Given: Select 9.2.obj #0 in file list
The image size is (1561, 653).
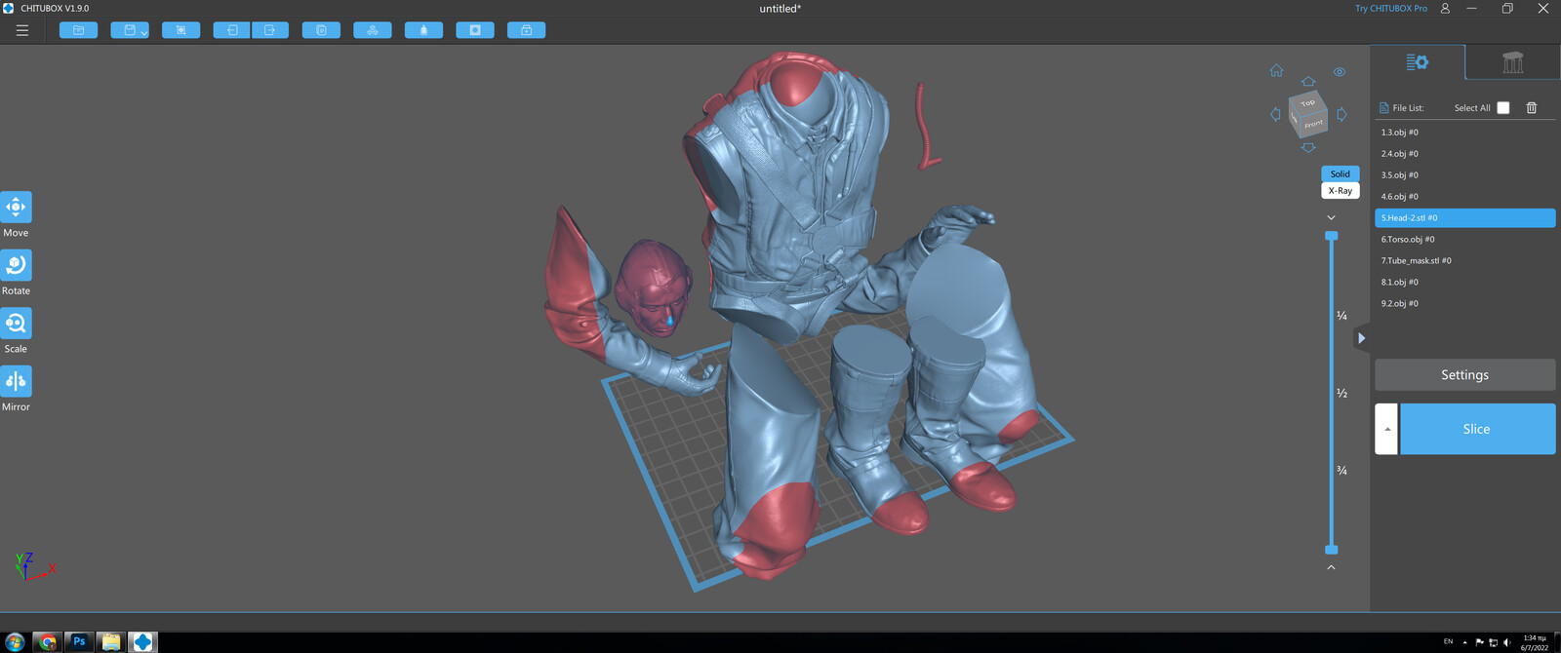Looking at the screenshot, I should (1464, 304).
